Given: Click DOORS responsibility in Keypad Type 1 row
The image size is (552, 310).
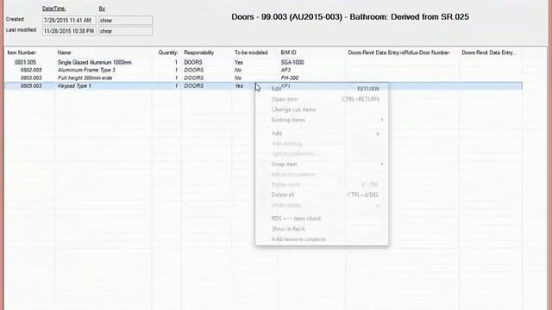Looking at the screenshot, I should [x=193, y=86].
